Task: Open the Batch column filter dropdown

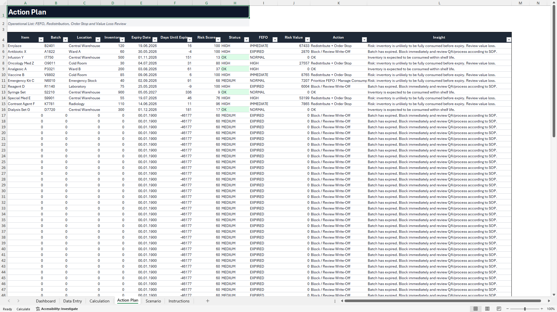Action: [65, 40]
